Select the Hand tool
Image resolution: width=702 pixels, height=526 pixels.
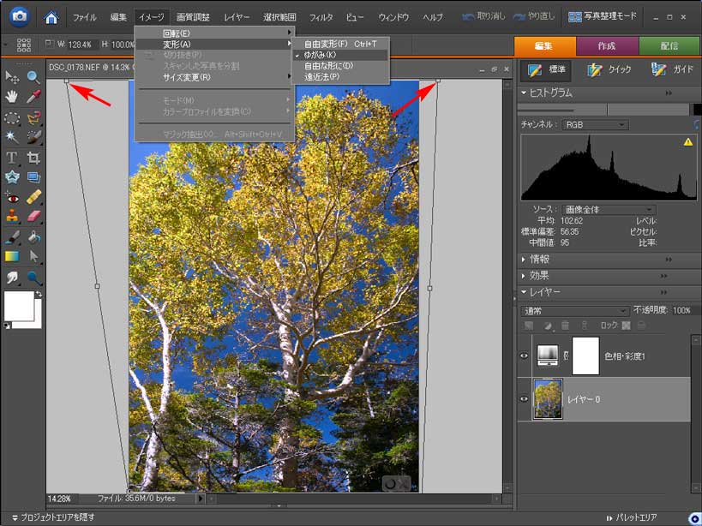coord(12,98)
